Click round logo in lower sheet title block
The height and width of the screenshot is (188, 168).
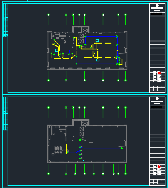(157, 99)
